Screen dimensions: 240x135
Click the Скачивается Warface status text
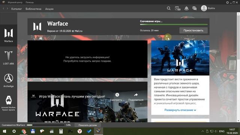[x=13, y=125]
